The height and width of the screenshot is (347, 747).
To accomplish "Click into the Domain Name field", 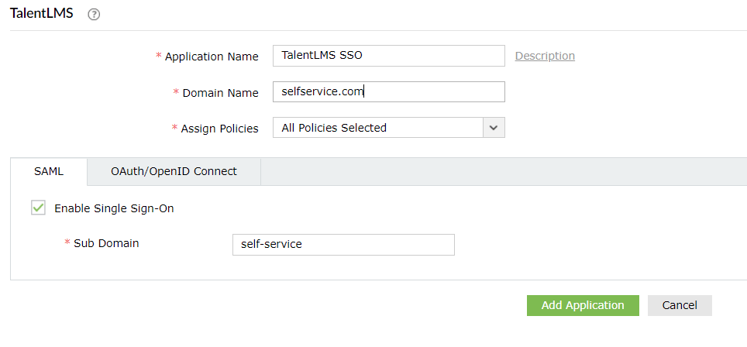I will pos(388,92).
